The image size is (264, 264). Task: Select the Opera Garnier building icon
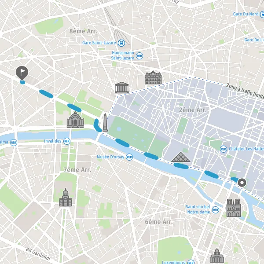(153, 77)
